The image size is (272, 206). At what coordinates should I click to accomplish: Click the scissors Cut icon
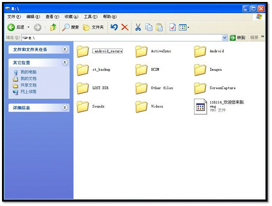[x=138, y=27]
